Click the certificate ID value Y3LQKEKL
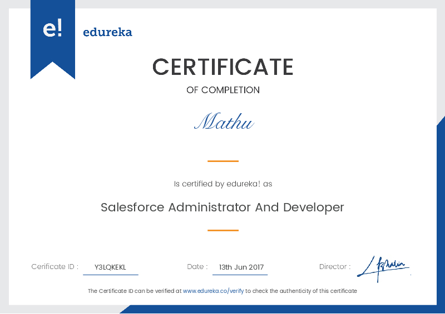Viewport: 445px width, 314px height. 110,267
